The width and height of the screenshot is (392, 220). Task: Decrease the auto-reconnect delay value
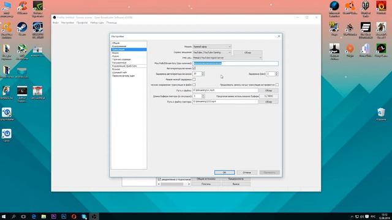click(x=203, y=75)
